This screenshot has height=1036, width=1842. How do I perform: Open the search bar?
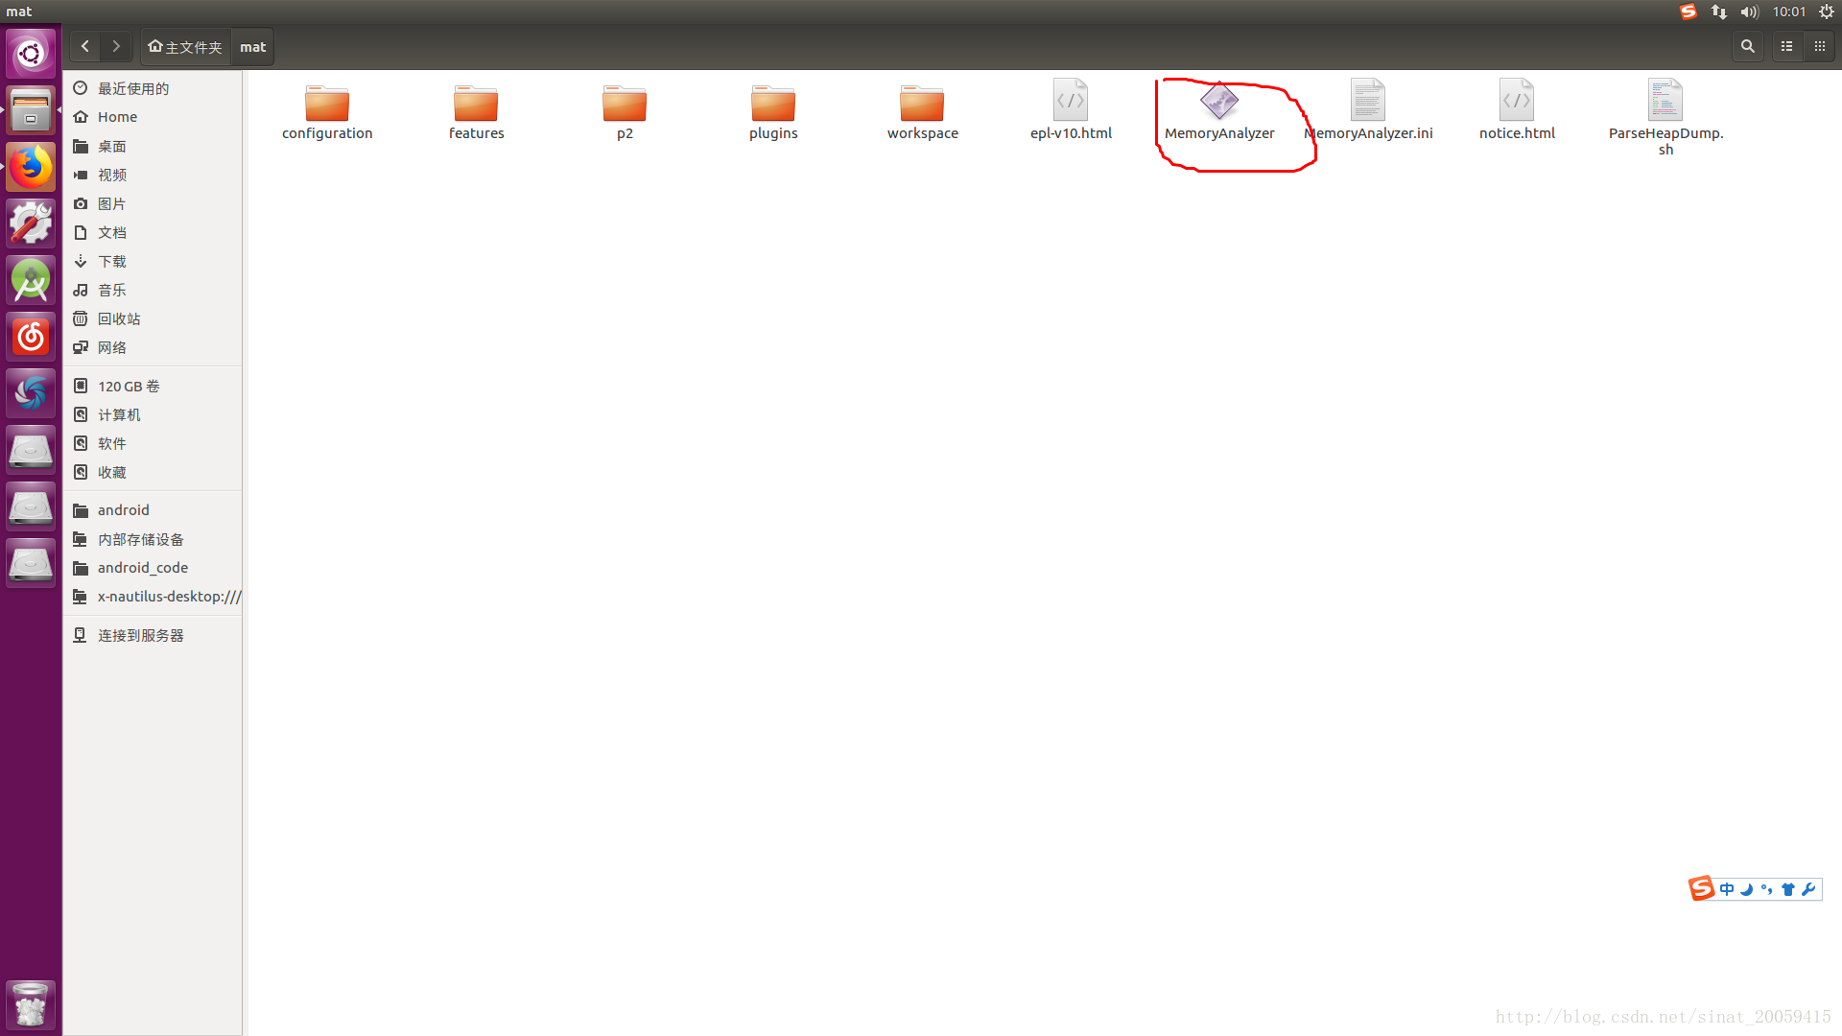(1748, 47)
